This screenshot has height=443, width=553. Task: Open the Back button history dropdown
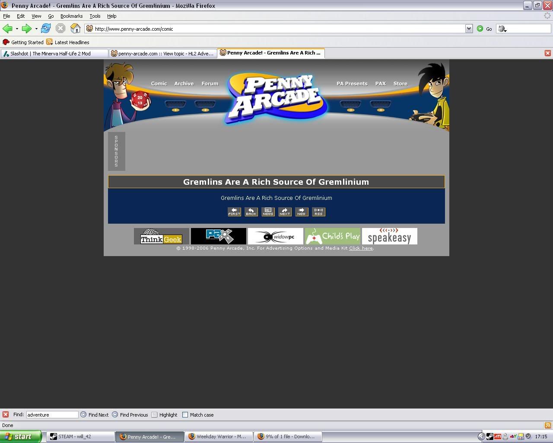point(17,29)
